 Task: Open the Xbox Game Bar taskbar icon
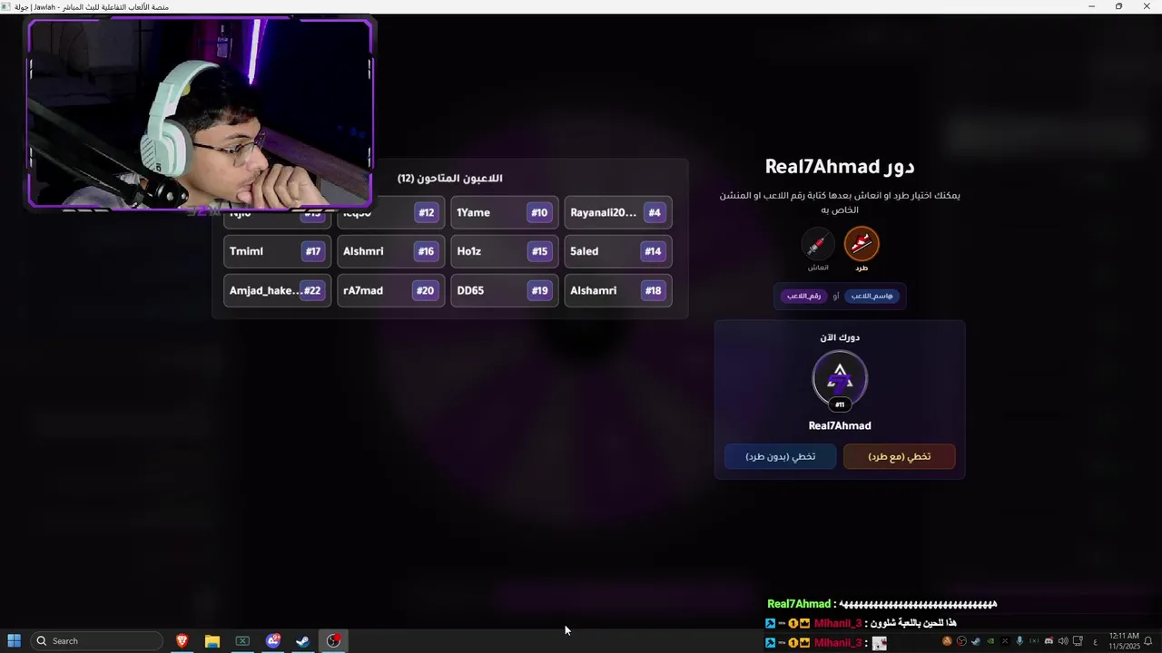[x=242, y=641]
